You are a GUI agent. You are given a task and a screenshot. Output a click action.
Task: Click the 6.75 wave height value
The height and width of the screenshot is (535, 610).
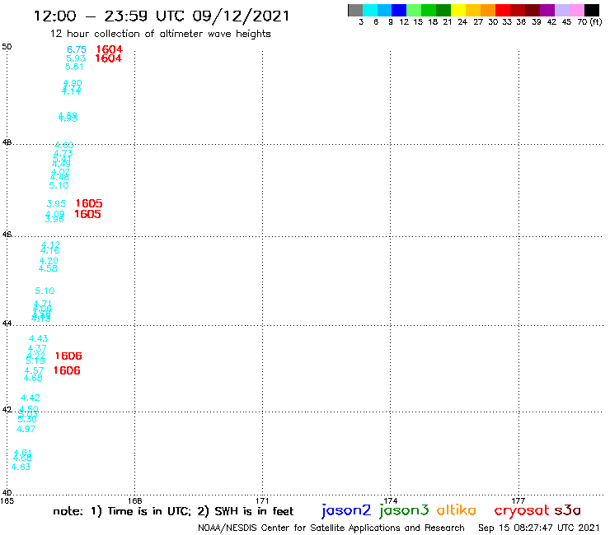77,49
